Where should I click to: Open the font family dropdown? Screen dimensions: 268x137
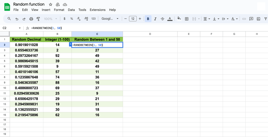pyautogui.click(x=110, y=19)
